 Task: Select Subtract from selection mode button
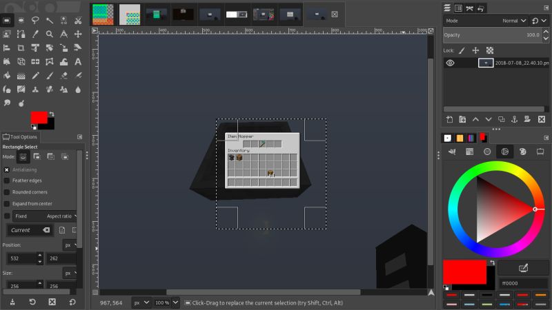coord(51,157)
